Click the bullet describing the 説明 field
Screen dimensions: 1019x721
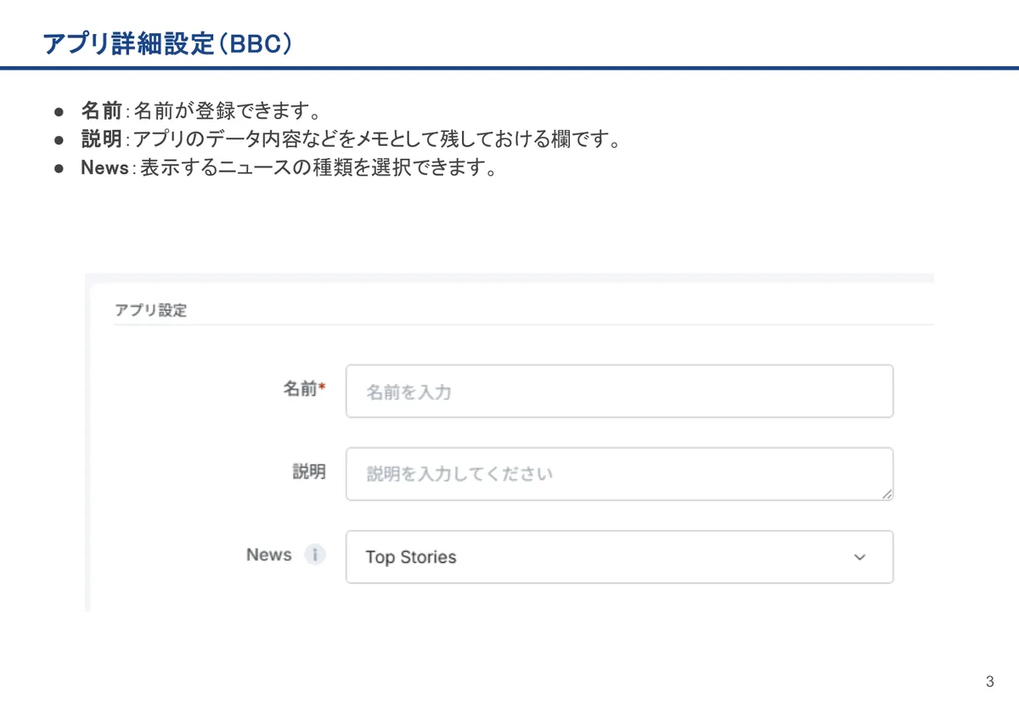coord(352,138)
